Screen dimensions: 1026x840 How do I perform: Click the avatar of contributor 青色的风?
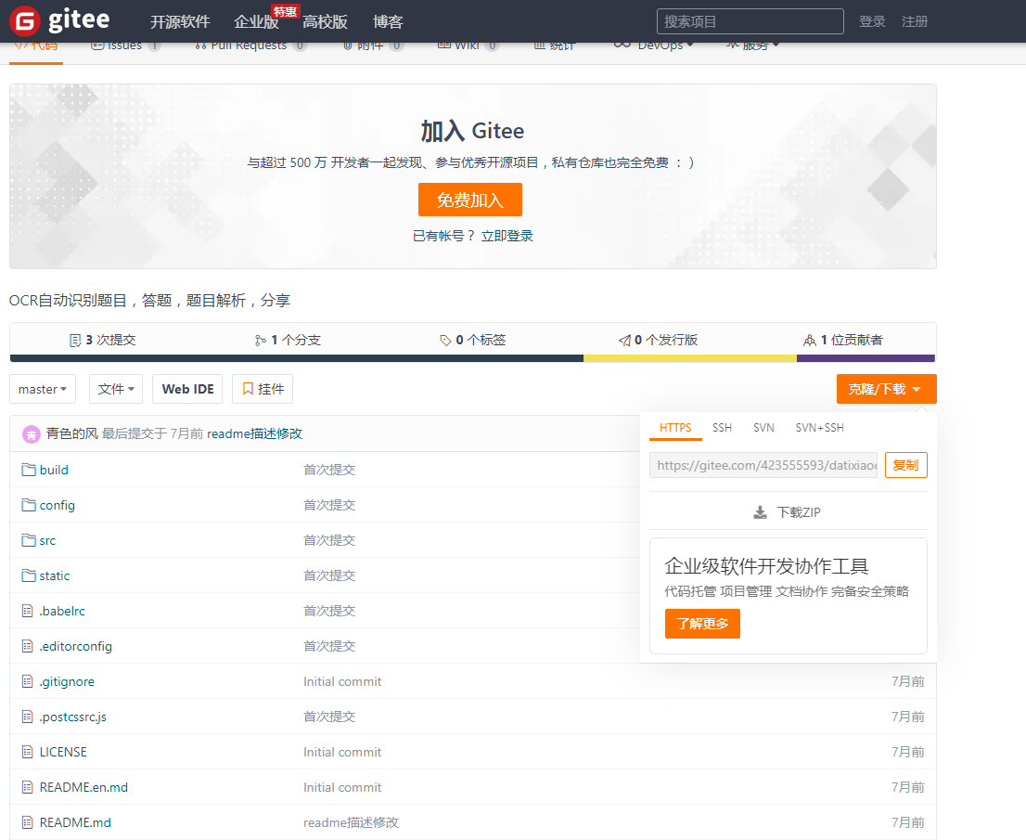click(x=30, y=433)
